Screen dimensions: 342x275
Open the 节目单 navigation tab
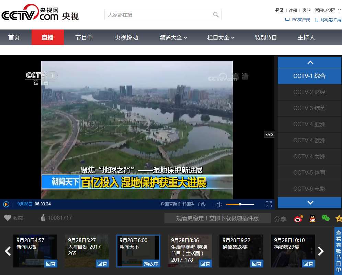[84, 38]
